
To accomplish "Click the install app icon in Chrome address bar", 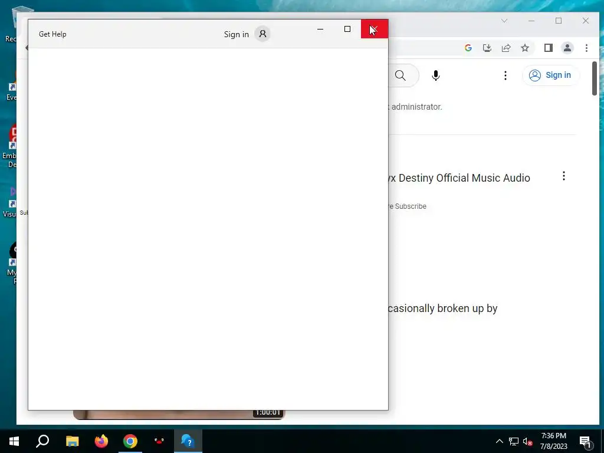I will [487, 48].
